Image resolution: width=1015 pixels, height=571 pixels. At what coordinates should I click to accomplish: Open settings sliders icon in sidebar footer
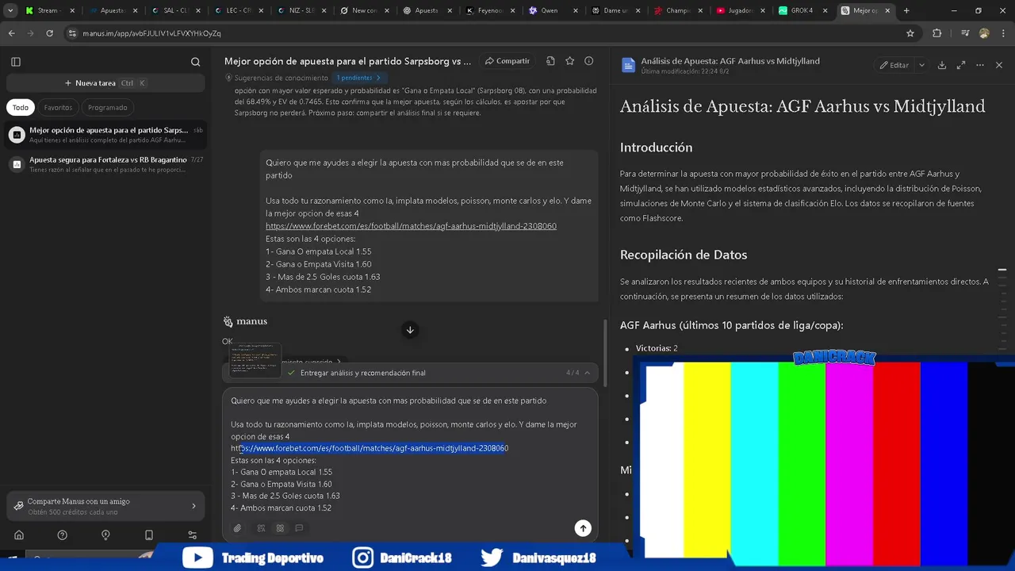[192, 535]
